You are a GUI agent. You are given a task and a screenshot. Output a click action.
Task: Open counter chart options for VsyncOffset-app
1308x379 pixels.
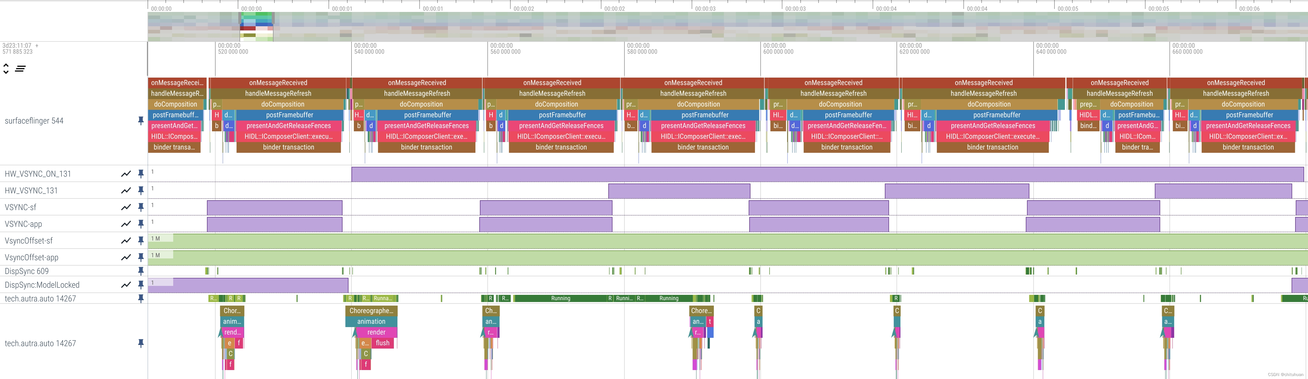click(126, 258)
